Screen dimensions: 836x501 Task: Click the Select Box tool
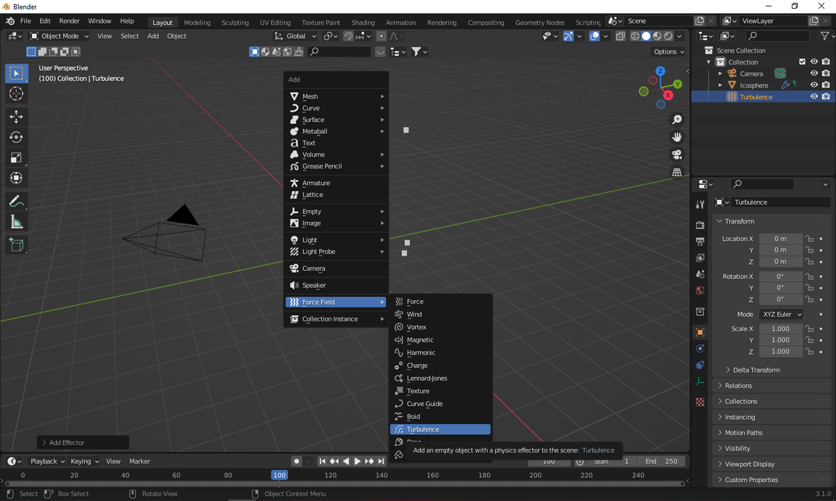coord(16,73)
